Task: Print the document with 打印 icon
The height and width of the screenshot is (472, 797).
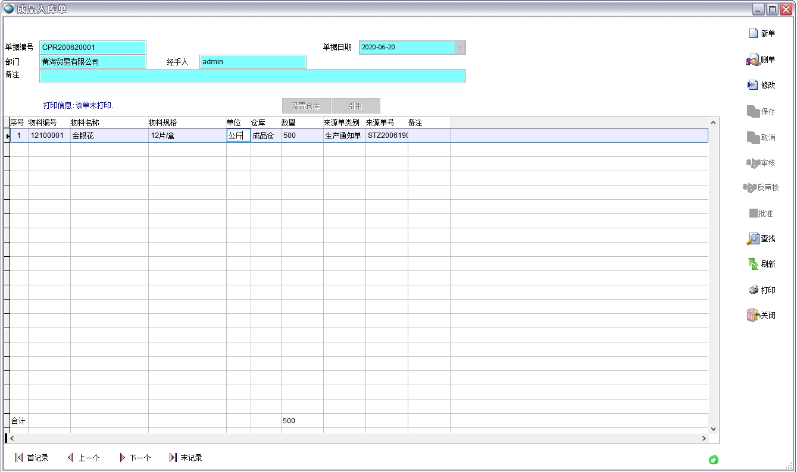Action: [753, 290]
